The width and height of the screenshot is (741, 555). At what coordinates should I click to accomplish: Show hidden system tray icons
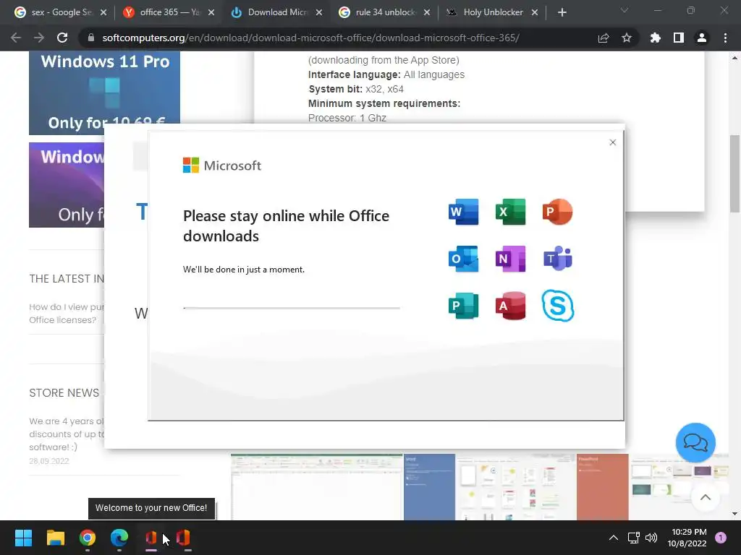(x=613, y=538)
